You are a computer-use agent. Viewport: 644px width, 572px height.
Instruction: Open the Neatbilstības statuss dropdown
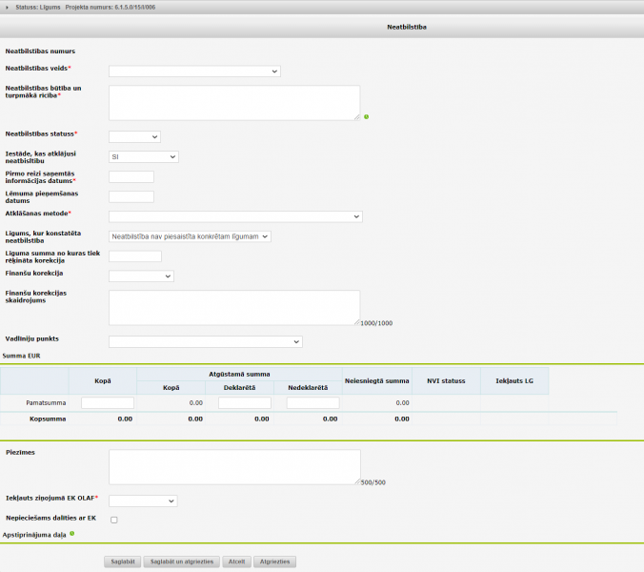134,137
